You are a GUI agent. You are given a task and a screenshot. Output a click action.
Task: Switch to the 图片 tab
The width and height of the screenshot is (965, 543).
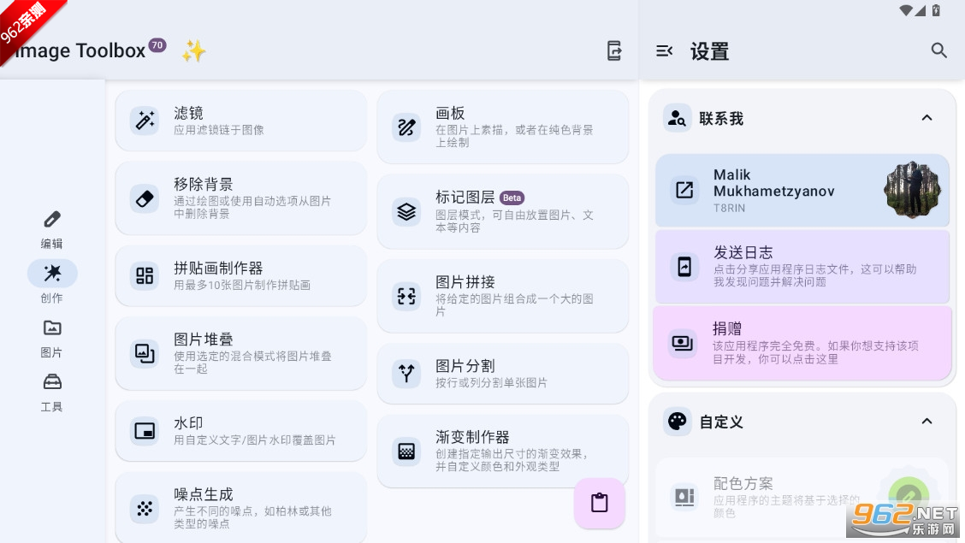coord(52,338)
